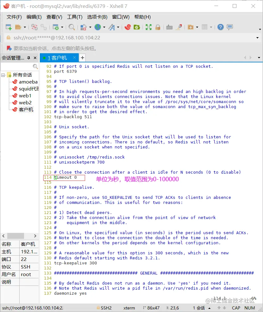Click the grayed Reconnect chain icon
Screen dimensions: 263x312
(x=44, y=27)
